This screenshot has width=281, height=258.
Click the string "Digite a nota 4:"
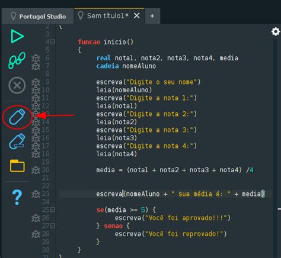(159, 146)
